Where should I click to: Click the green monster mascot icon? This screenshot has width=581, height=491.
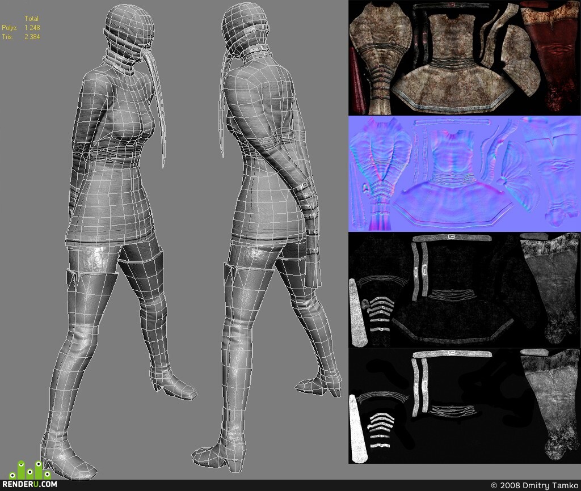point(30,469)
